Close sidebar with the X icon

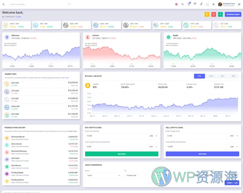click(x=4, y=4)
